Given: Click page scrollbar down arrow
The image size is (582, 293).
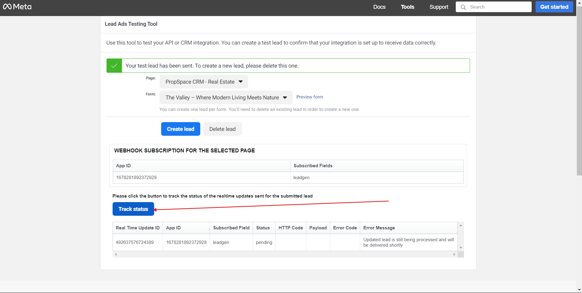Looking at the screenshot, I should pos(579,290).
